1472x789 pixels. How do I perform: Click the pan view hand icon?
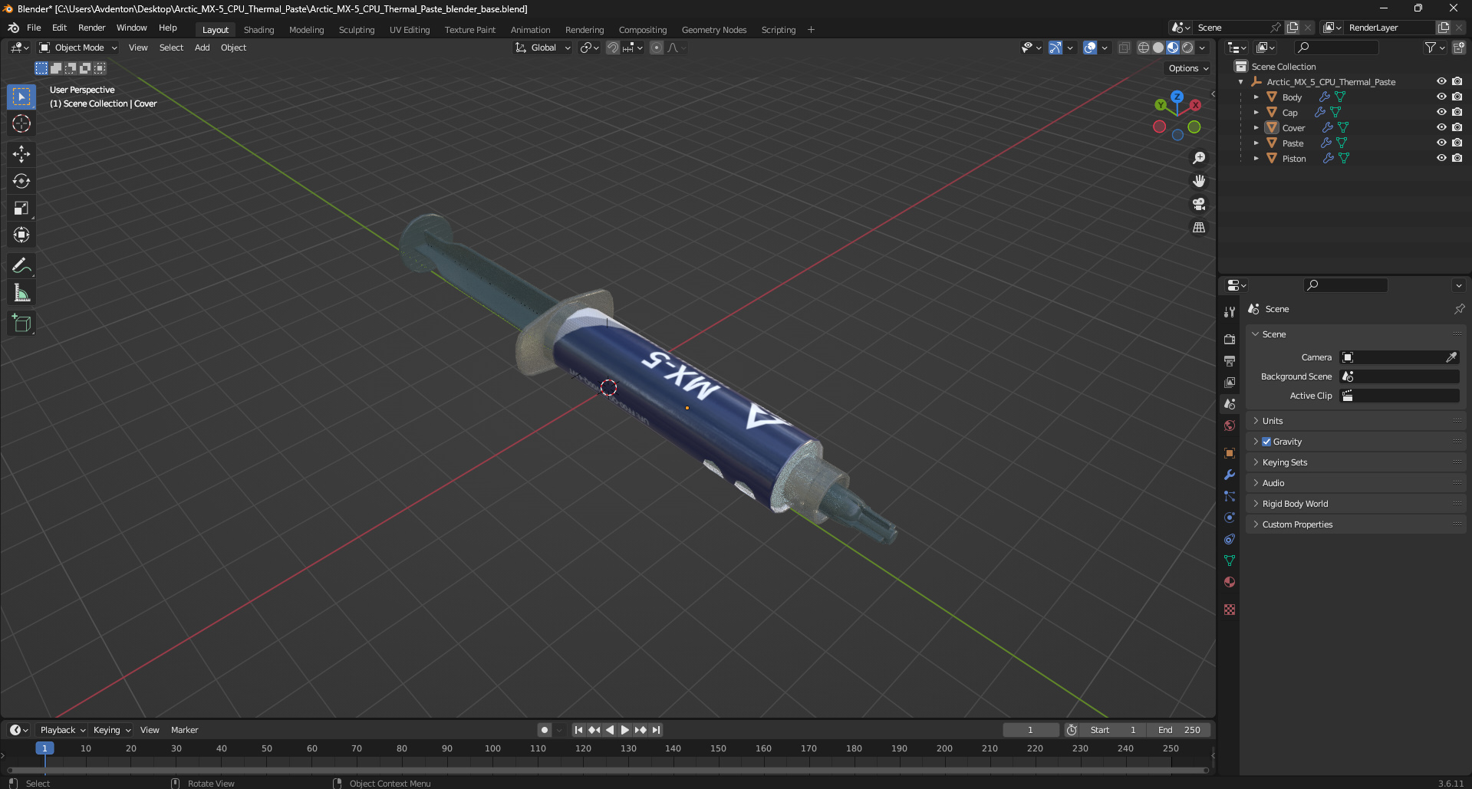1199,181
